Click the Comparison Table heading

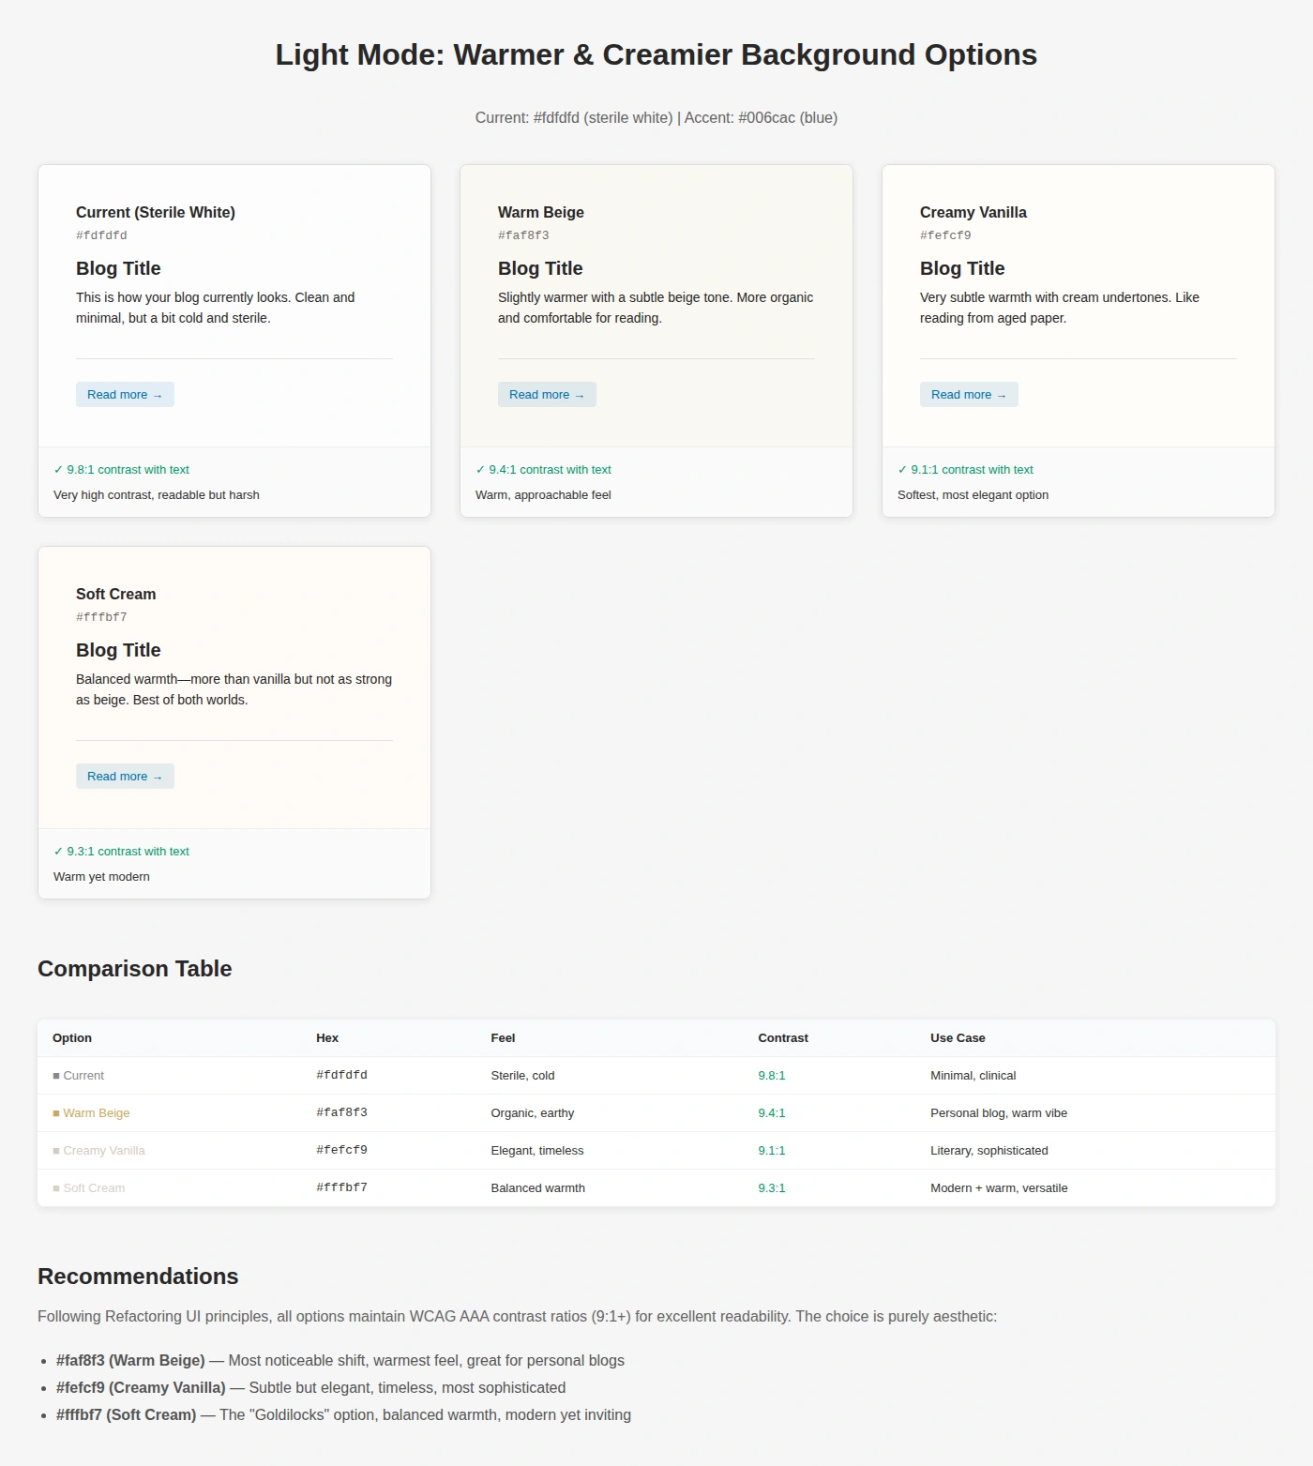click(x=134, y=969)
